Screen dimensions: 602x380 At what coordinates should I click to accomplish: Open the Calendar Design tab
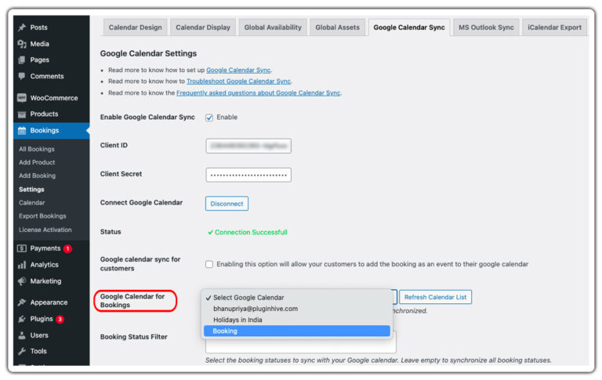click(135, 27)
